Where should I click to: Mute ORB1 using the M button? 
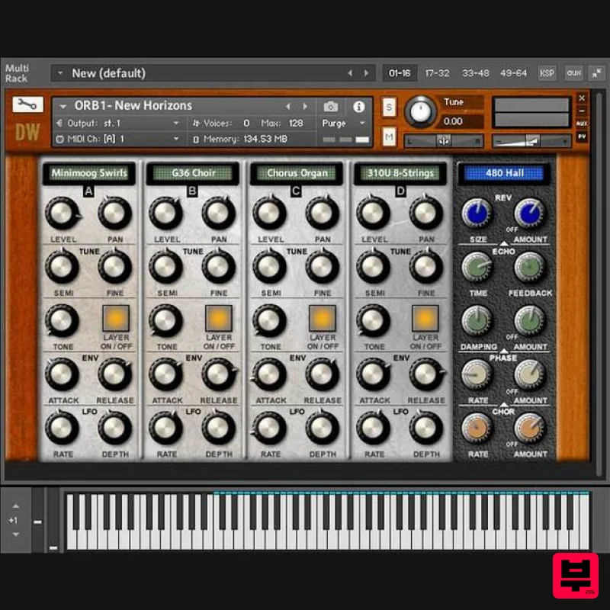coord(388,136)
